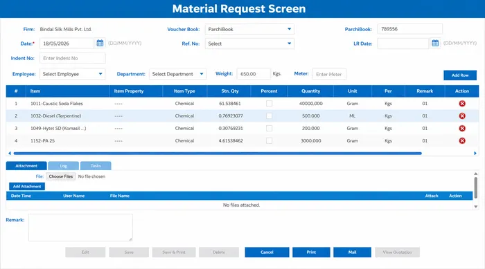Click quantity value 3000.000

311,140
